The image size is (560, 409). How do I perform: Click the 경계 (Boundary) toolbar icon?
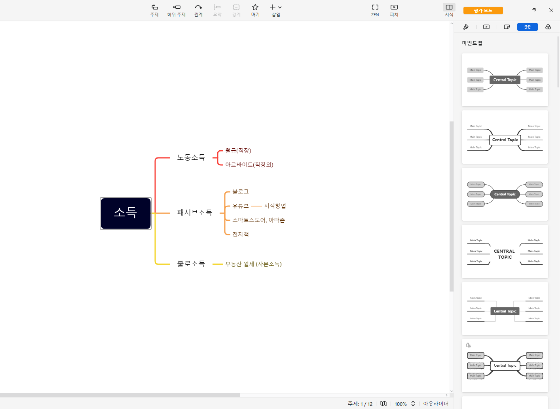(236, 10)
